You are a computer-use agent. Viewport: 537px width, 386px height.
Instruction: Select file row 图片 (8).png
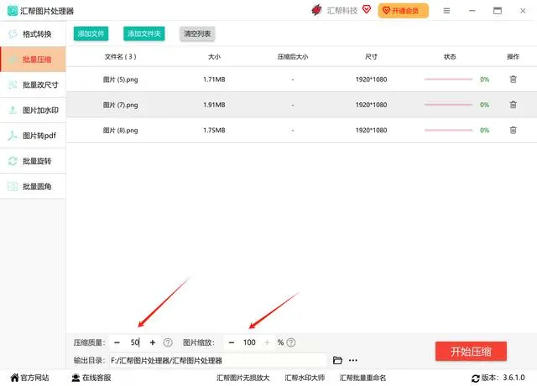pos(302,130)
